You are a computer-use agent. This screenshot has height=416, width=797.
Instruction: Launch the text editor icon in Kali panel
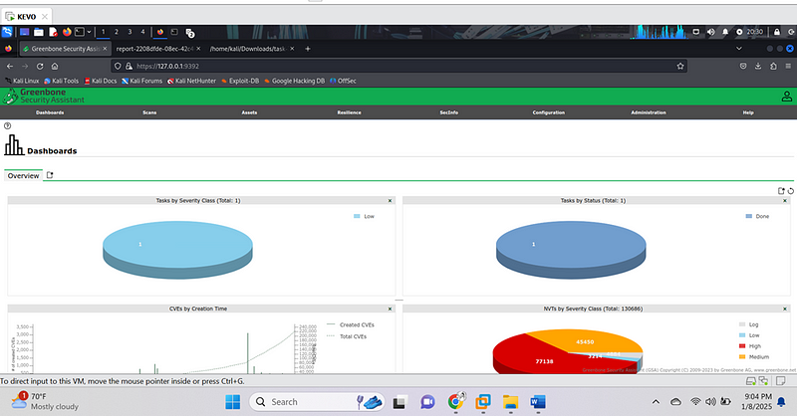[53, 32]
